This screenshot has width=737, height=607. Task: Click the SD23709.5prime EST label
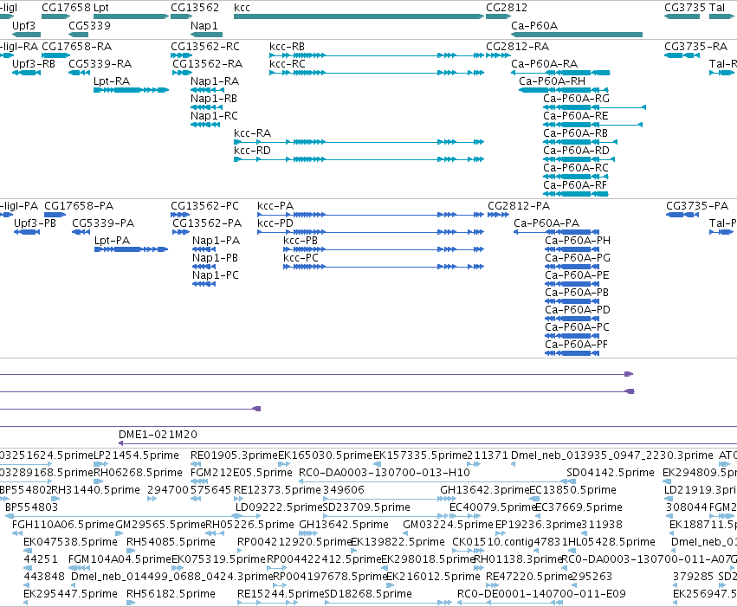(366, 508)
